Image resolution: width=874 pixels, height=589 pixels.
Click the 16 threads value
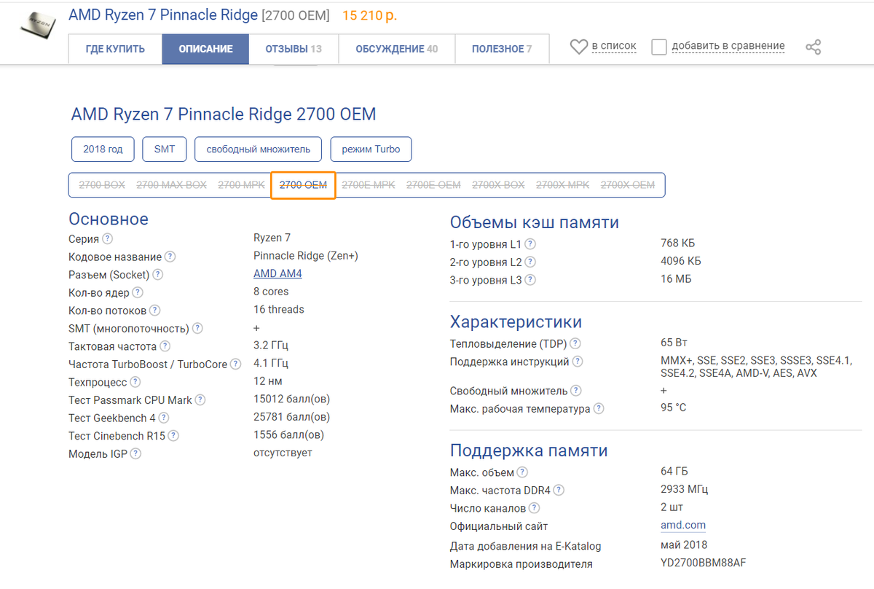click(x=279, y=310)
